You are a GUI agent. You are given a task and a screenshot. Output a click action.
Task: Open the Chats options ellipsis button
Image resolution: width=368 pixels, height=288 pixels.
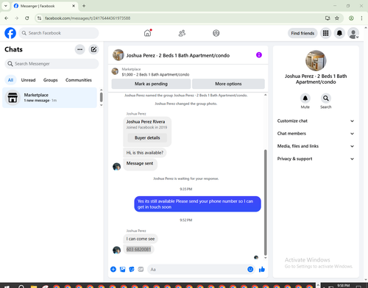click(x=79, y=49)
